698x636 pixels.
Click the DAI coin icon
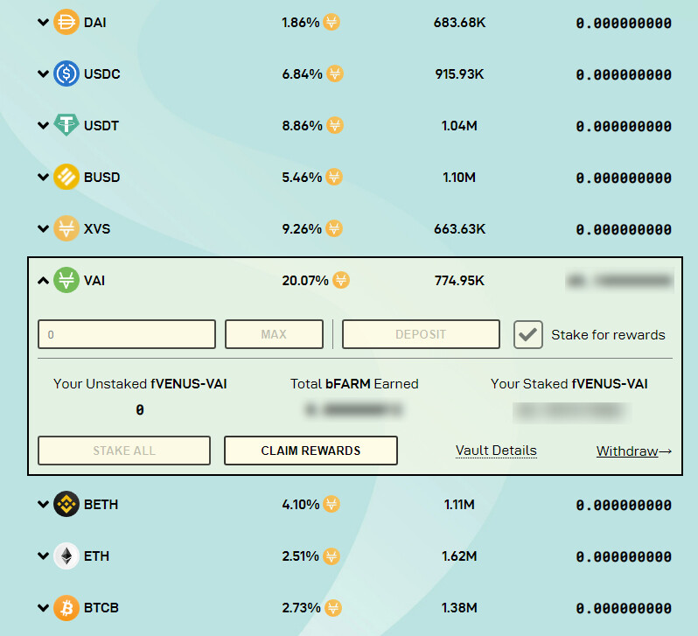coord(66,22)
